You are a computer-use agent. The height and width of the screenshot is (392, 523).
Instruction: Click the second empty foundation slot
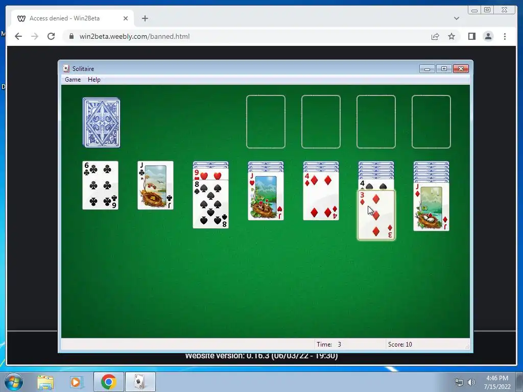(321, 121)
